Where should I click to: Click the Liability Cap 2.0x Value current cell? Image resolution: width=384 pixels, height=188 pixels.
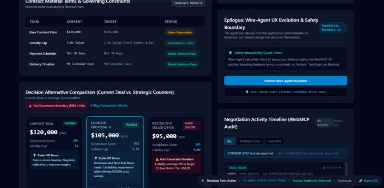click(75, 43)
